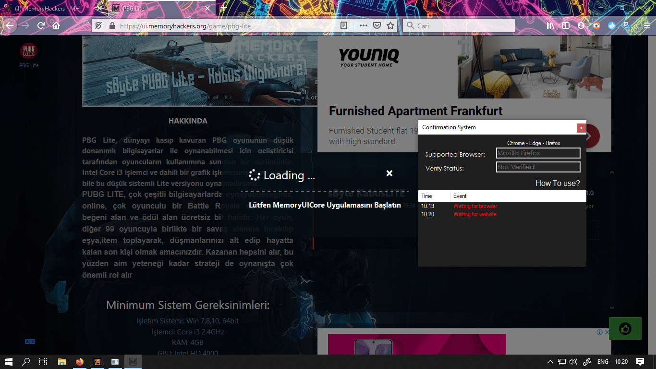The image size is (656, 369).
Task: Open the Windows Start menu
Action: (x=9, y=362)
